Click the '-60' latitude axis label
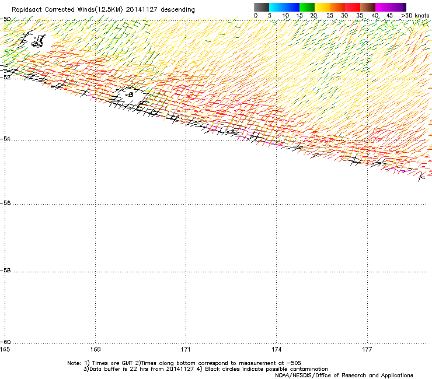Viewport: 432px width, 379px height. 5,342
